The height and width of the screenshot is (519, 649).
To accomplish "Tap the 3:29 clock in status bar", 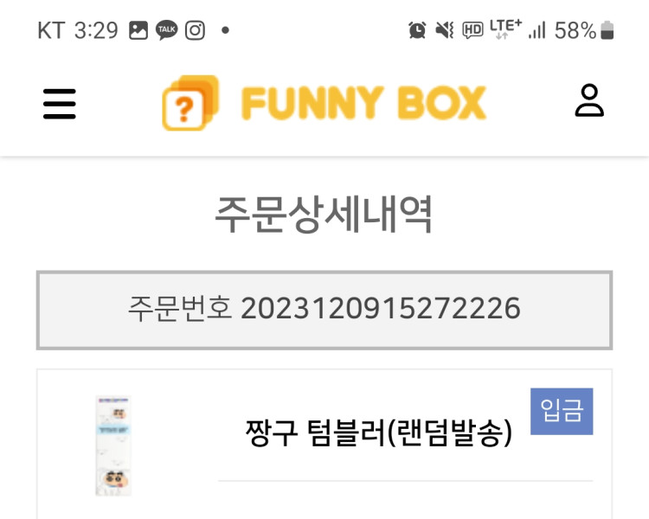I will pos(96,30).
